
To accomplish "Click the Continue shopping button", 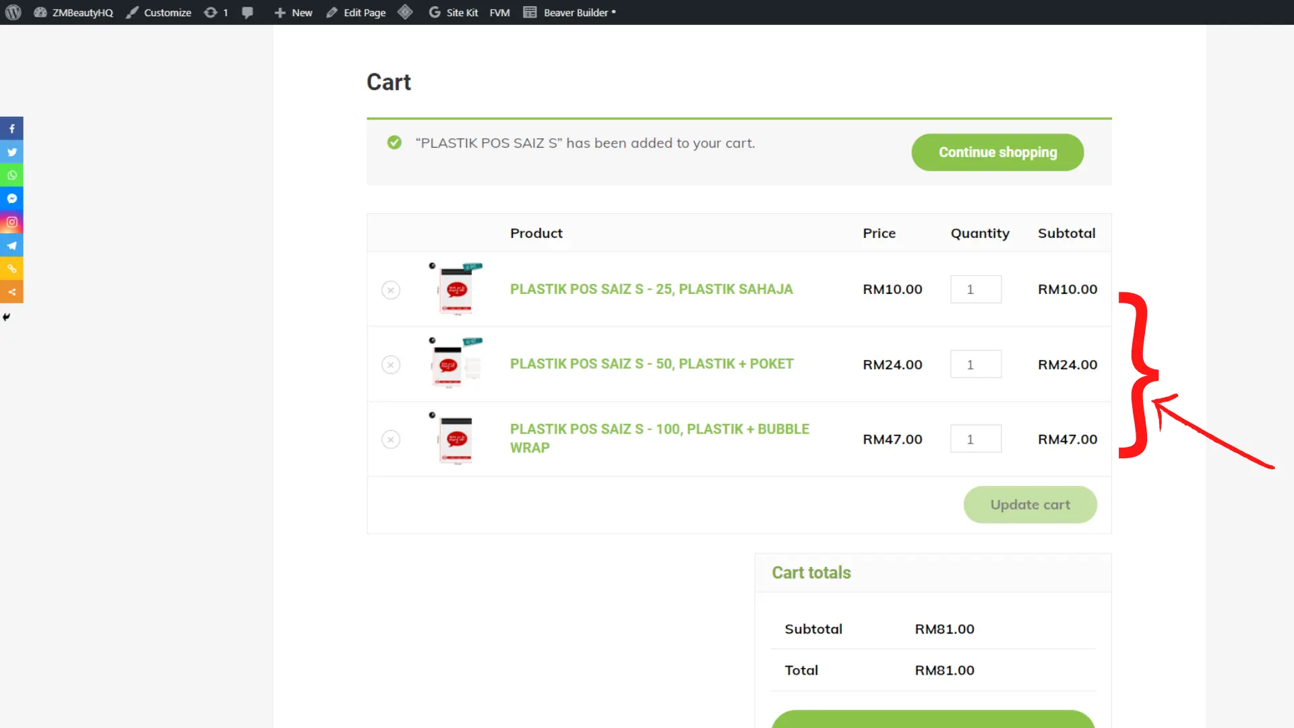I will [x=997, y=152].
